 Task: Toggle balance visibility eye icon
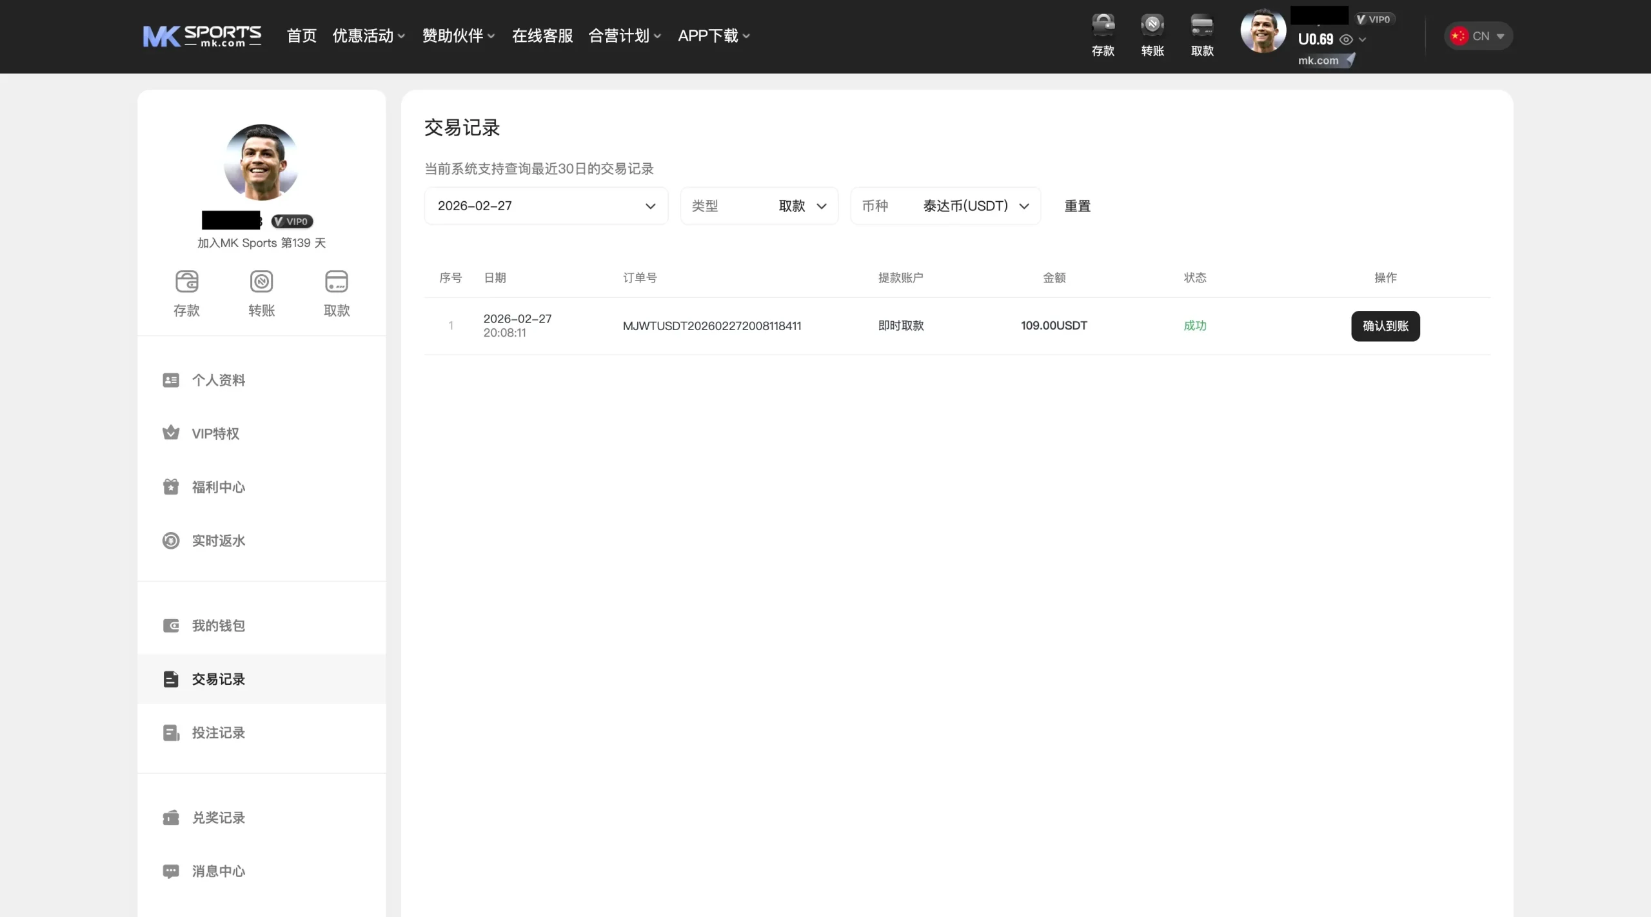1346,40
